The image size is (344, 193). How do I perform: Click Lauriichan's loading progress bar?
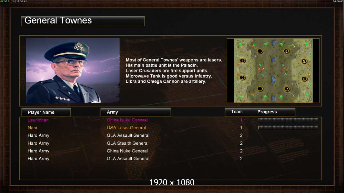(288, 120)
